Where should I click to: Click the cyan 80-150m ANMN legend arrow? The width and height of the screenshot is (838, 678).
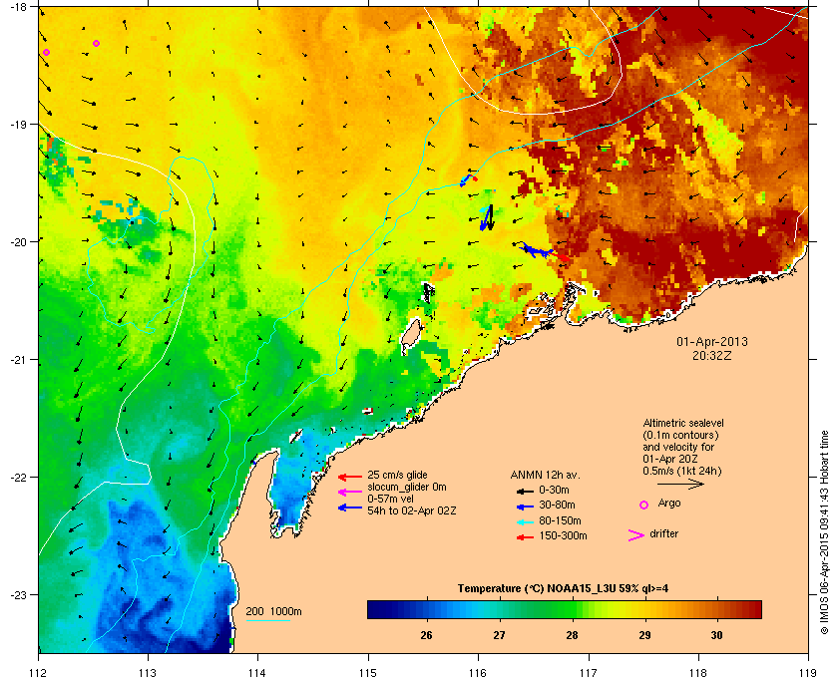525,522
